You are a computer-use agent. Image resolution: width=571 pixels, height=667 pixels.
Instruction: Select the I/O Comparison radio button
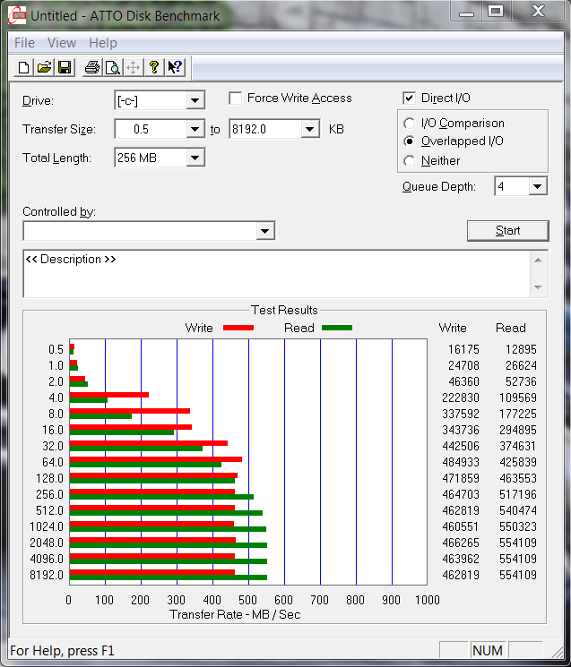pos(410,124)
